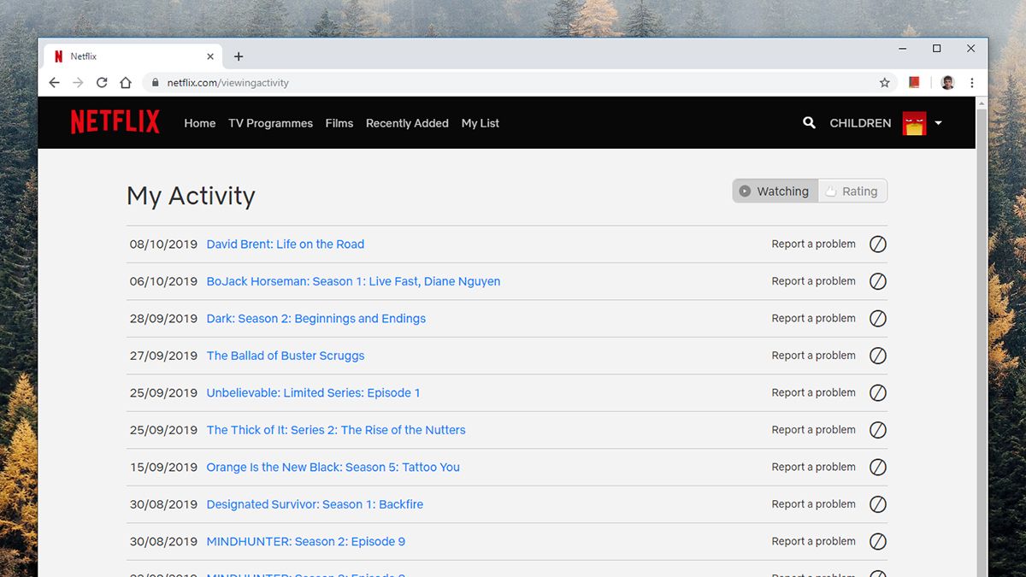Open BoJack Horseman: Live Fast, Diane Nguyen link

coord(353,281)
